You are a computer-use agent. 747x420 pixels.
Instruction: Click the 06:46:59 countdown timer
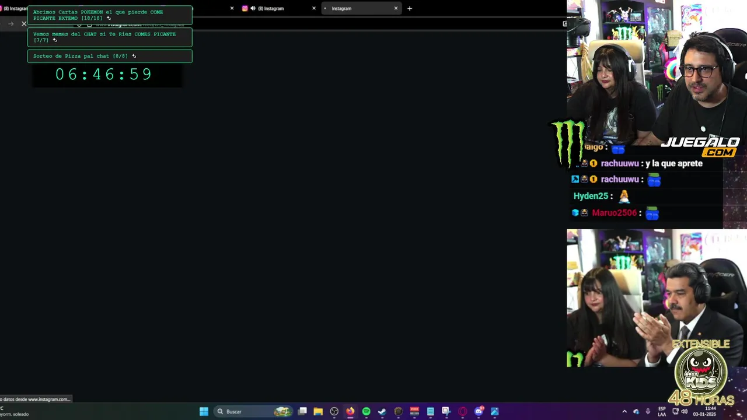pos(104,74)
